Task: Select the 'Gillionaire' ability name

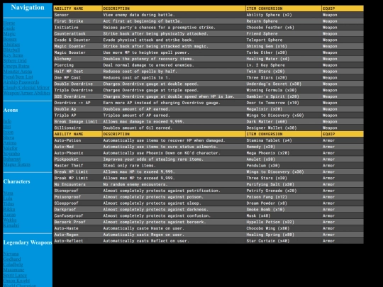Action: tap(67, 128)
